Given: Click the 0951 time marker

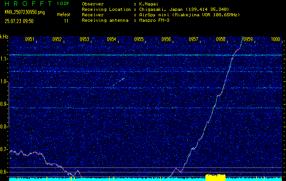Looking at the screenshot, I should pyautogui.click(x=30, y=39).
